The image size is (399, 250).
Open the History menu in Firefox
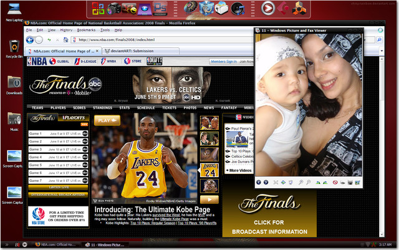(65, 29)
